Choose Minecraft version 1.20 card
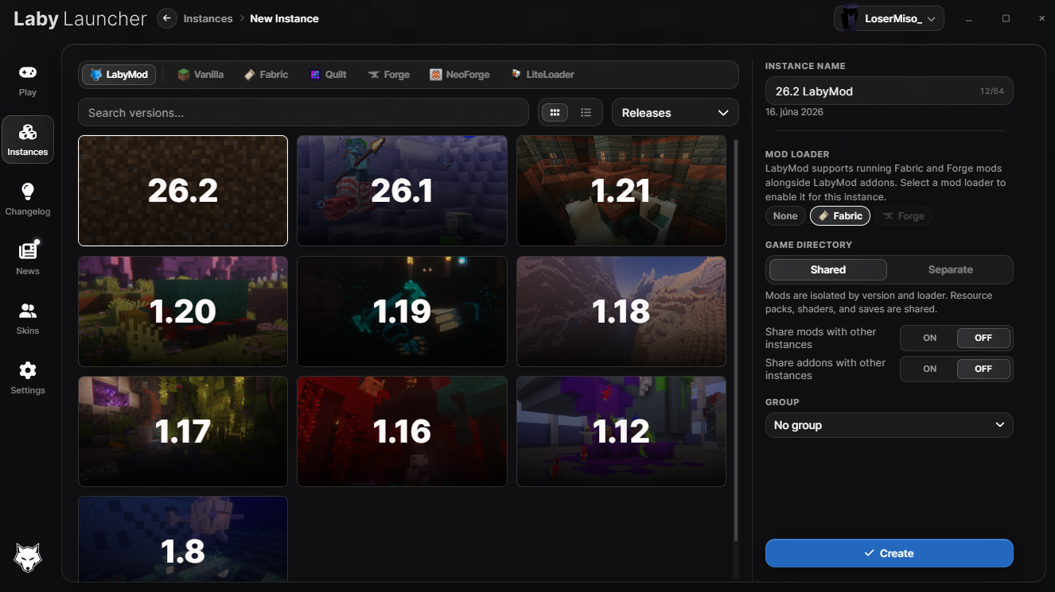Image resolution: width=1055 pixels, height=592 pixels. click(x=183, y=311)
